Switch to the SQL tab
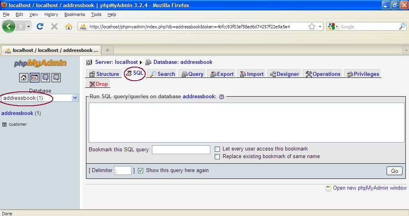Screen dimensions: 409x216 135,73
